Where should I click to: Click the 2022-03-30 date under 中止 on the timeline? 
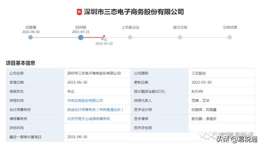point(104,44)
